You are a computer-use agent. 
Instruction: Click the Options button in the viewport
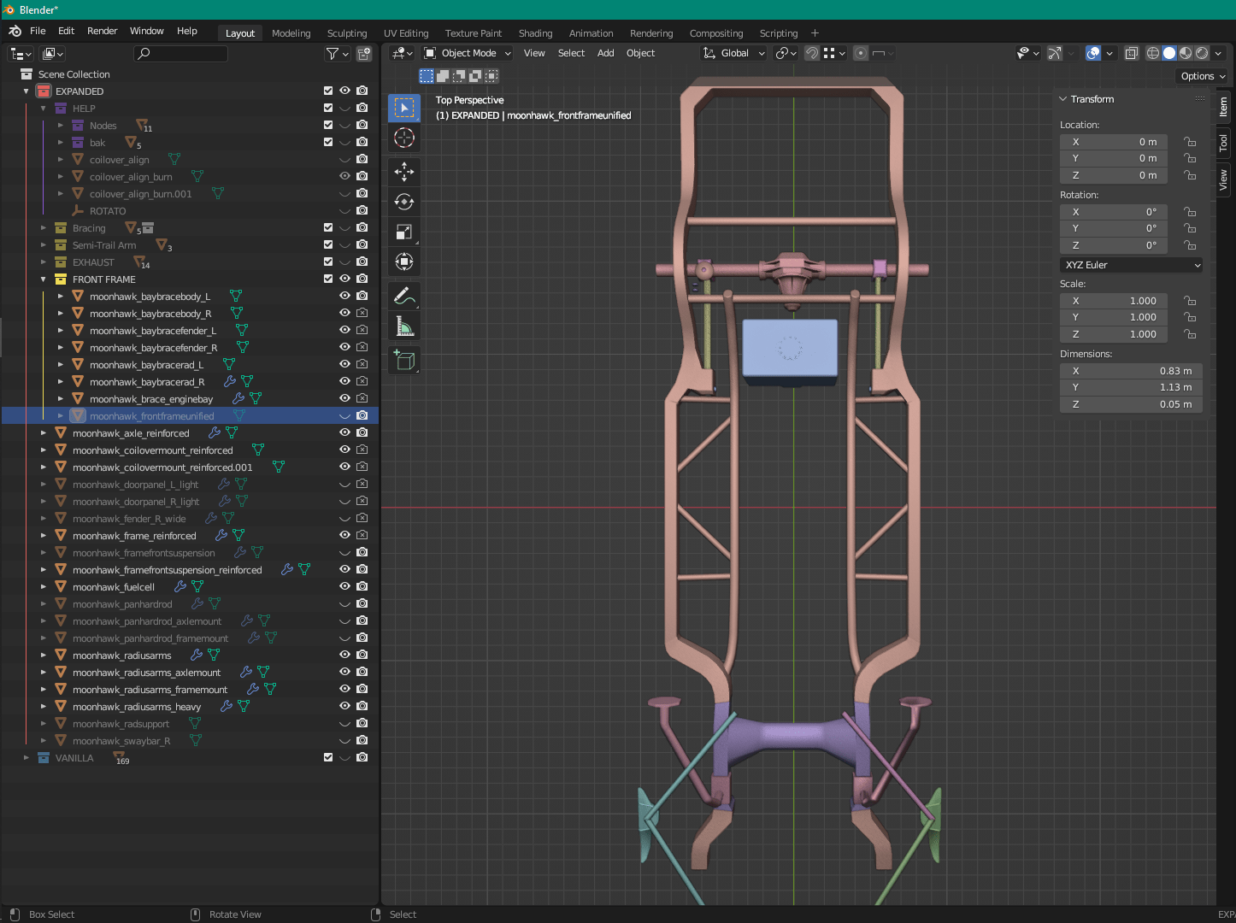click(x=1203, y=76)
